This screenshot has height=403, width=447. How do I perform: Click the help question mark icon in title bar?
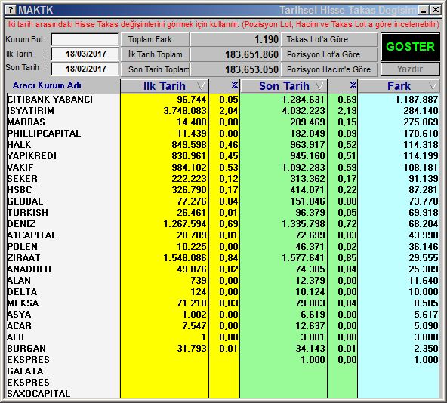tap(11, 10)
